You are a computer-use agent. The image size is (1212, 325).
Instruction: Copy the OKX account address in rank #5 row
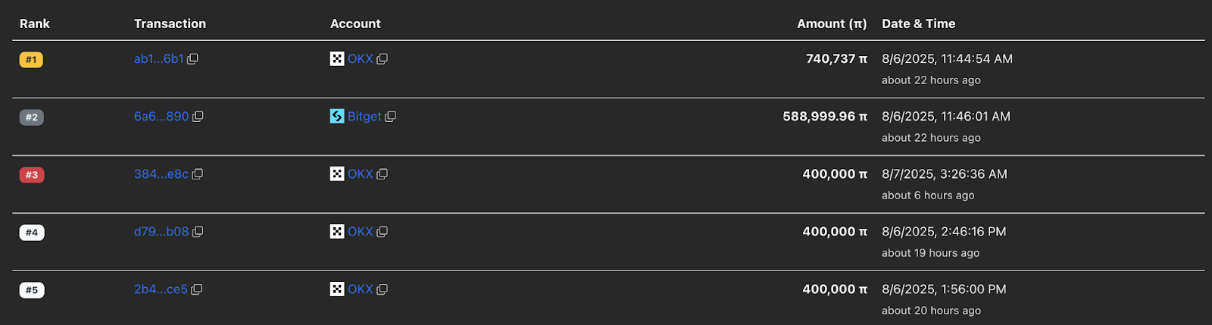382,289
